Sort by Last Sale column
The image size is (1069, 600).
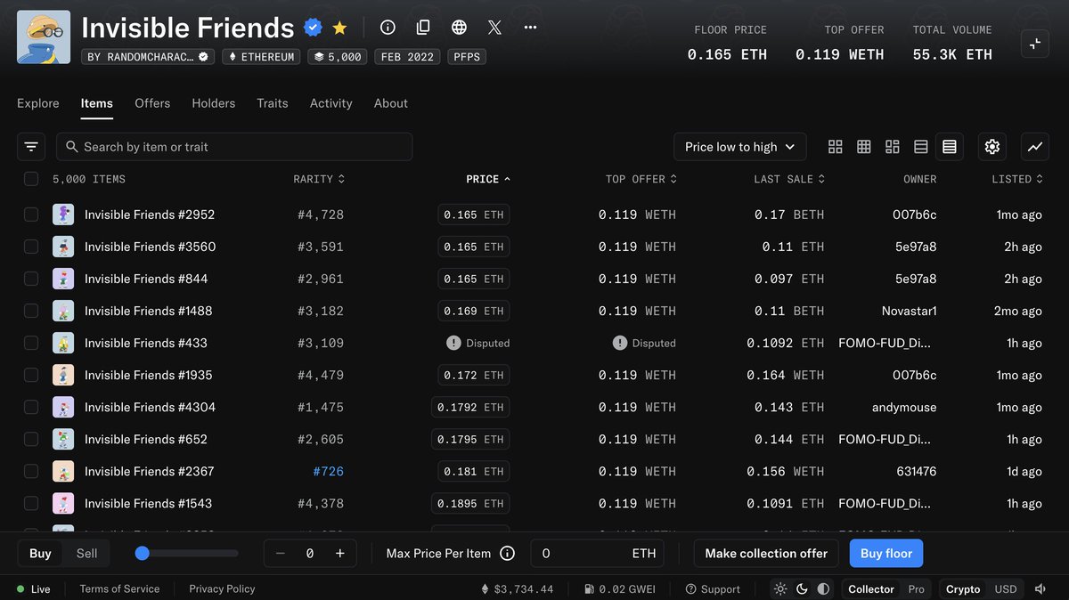789,179
